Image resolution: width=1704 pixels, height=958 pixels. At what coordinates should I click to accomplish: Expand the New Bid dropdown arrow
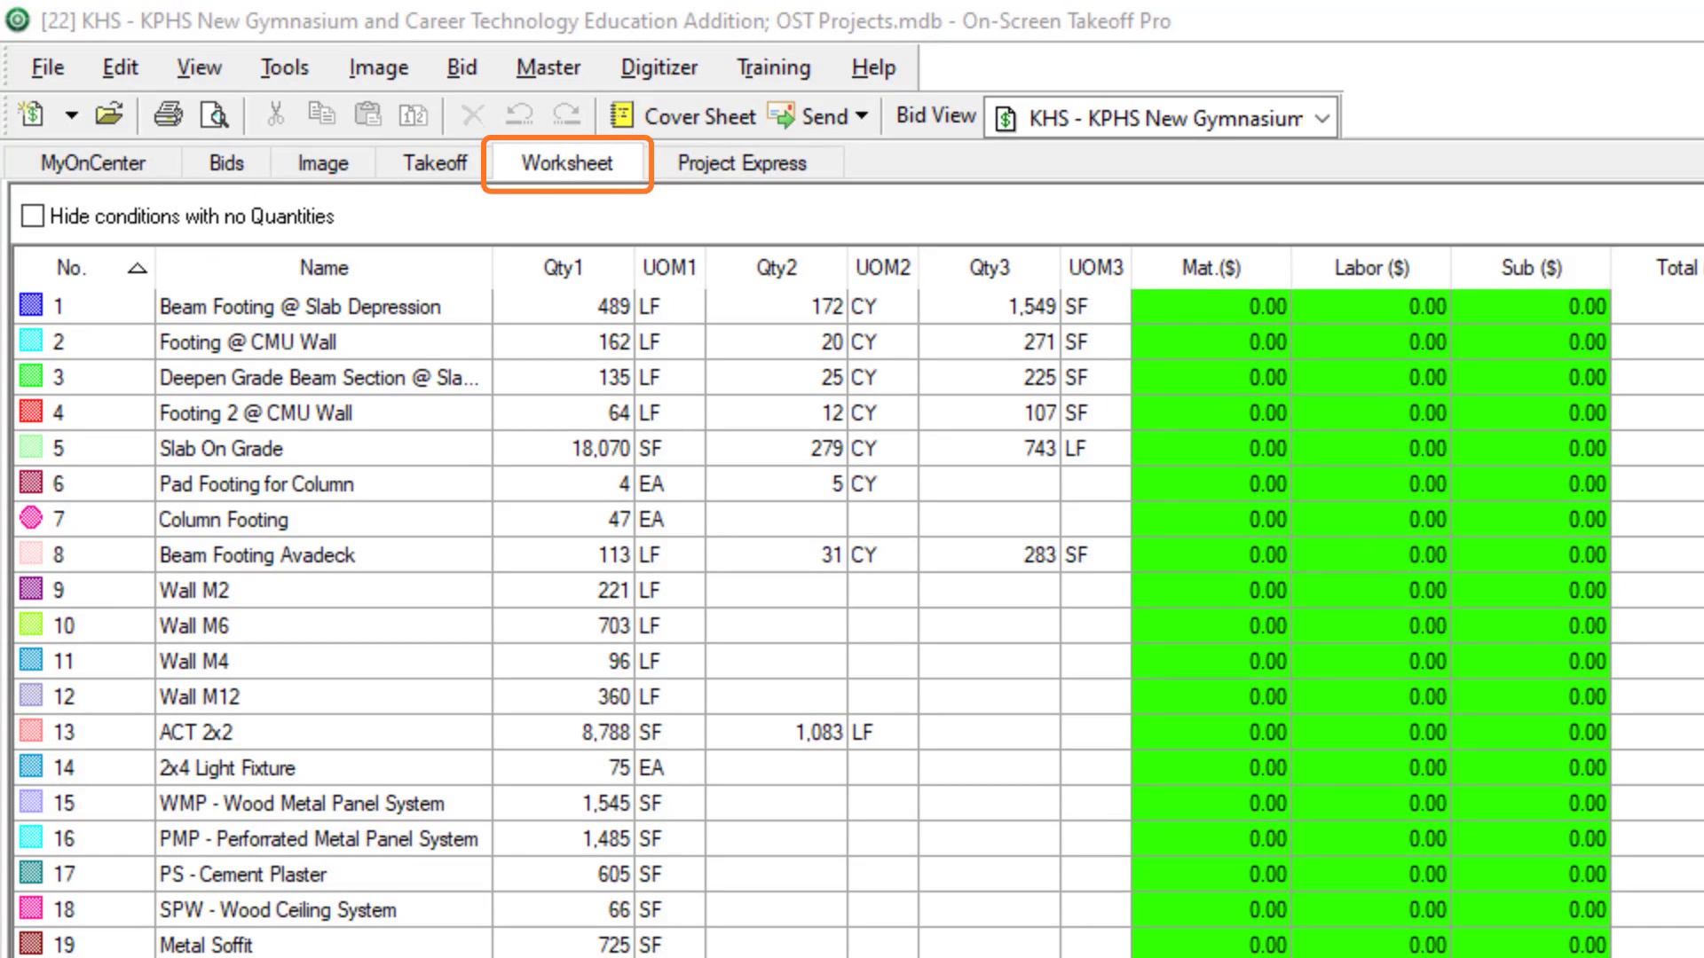click(x=72, y=115)
